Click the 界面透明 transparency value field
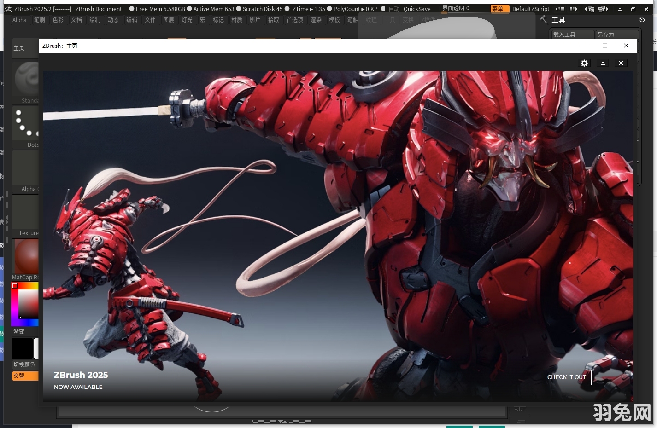Image resolution: width=657 pixels, height=428 pixels. [x=456, y=8]
